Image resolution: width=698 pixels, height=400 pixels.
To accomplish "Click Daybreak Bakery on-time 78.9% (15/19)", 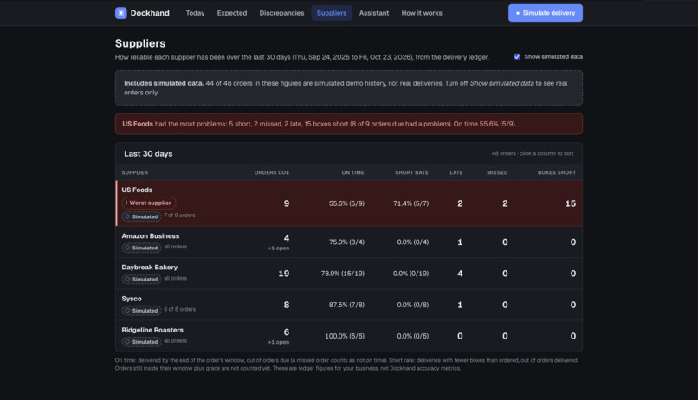I will pos(343,274).
